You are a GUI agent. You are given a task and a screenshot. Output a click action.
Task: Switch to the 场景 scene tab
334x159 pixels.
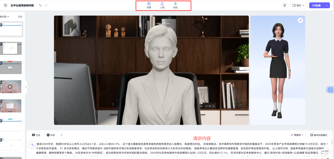149,6
